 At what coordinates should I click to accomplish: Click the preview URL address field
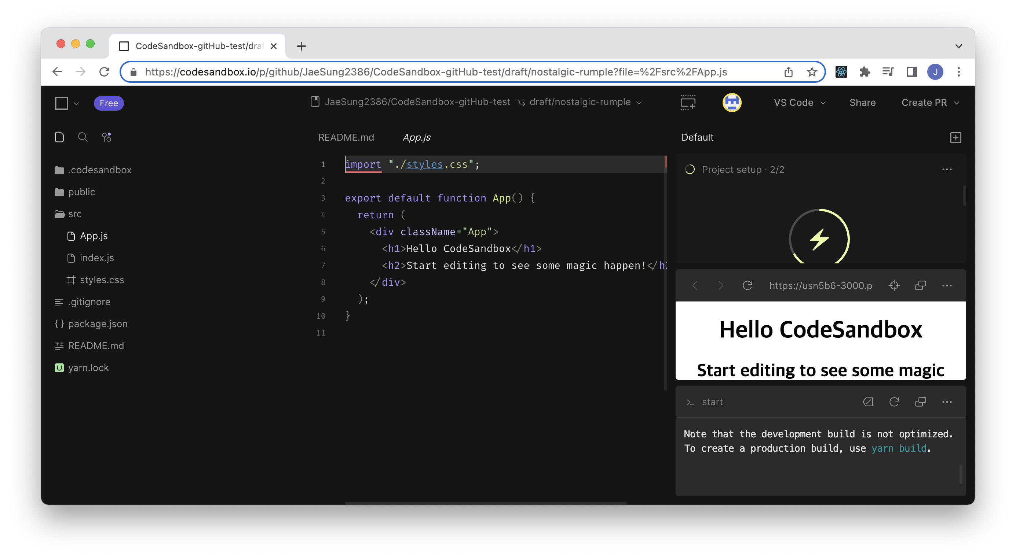click(x=821, y=285)
